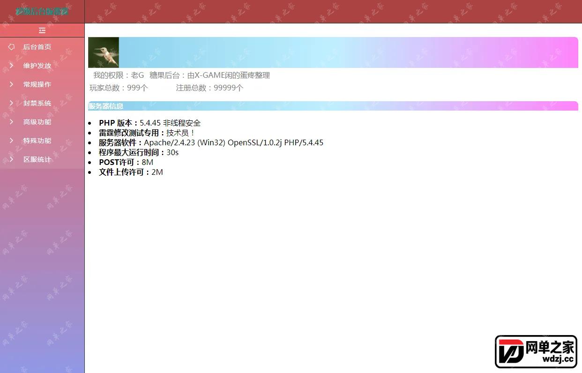Select the 玩家总数：999个 text

coord(119,88)
